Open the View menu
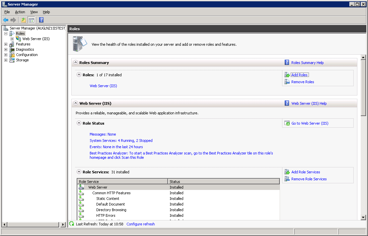This screenshot has width=368, height=236. (x=34, y=12)
